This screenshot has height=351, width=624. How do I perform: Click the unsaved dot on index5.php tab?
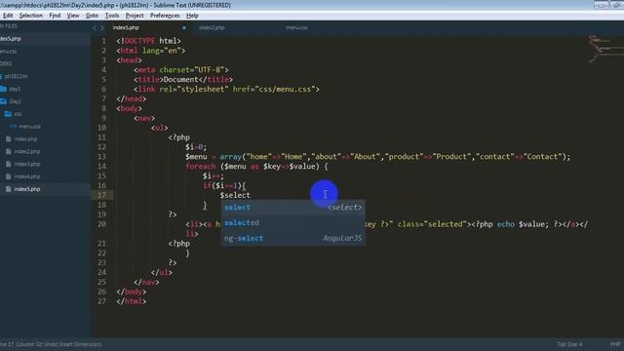184,28
